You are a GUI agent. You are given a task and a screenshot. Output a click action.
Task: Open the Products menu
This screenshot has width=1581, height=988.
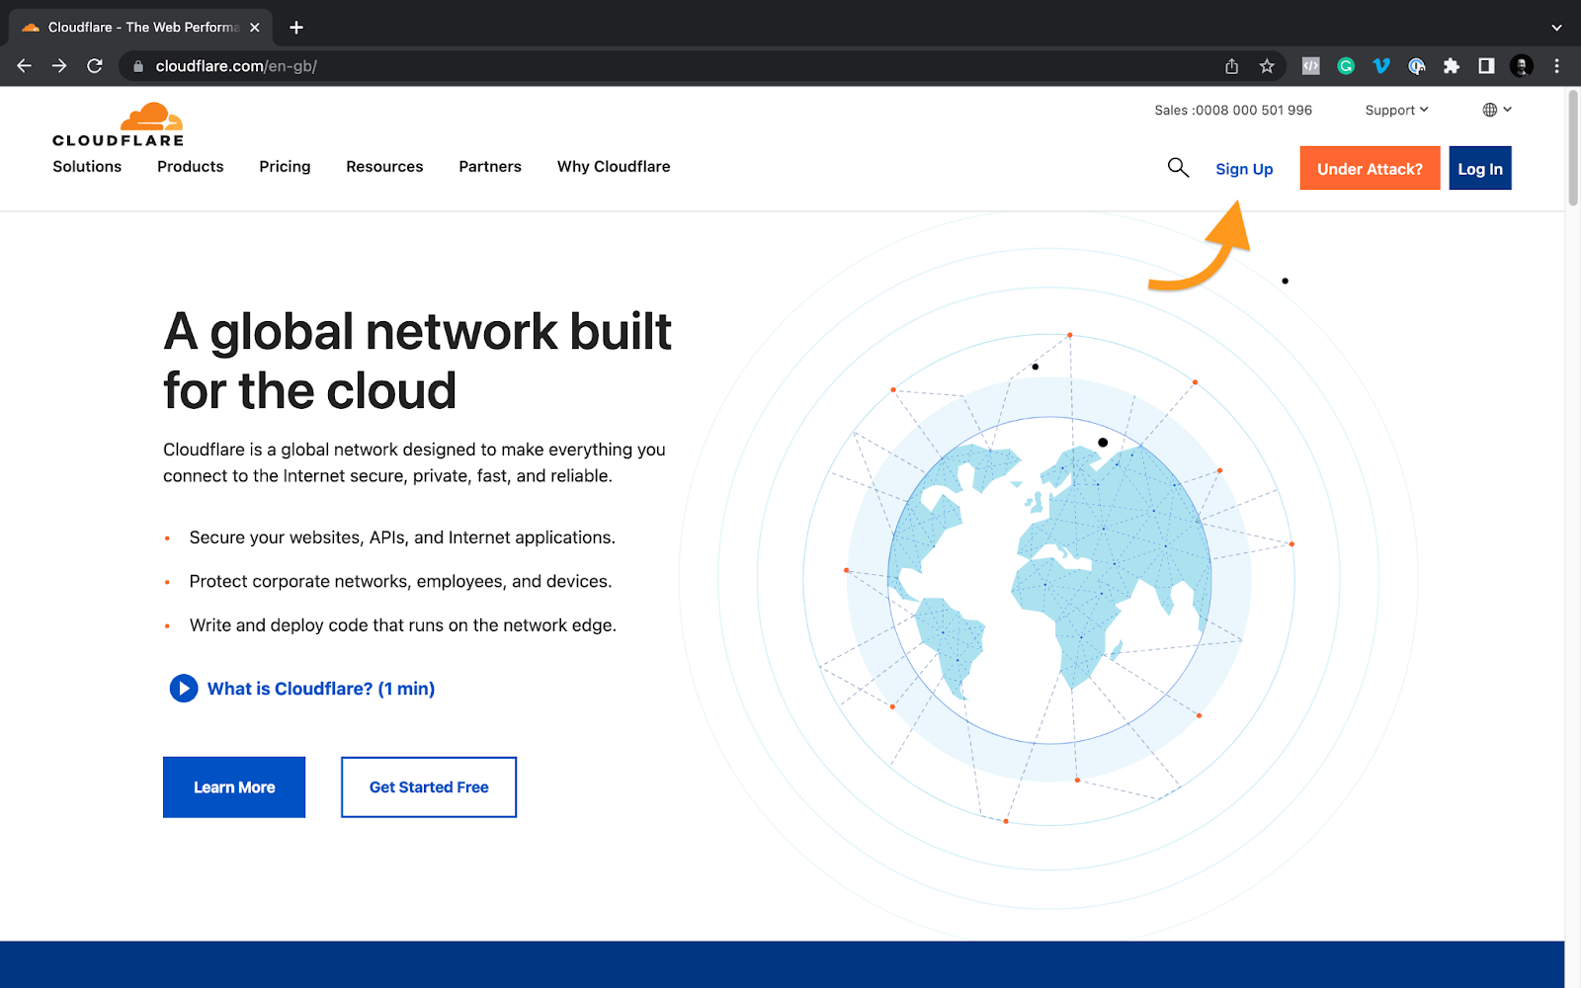click(191, 167)
